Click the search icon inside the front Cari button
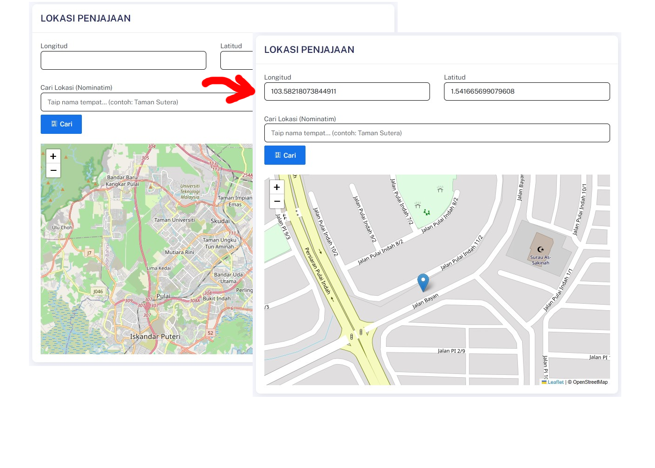 point(277,155)
